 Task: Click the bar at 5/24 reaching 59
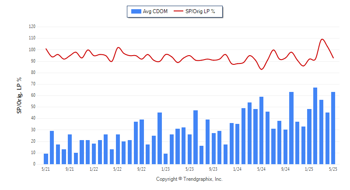(x=261, y=130)
